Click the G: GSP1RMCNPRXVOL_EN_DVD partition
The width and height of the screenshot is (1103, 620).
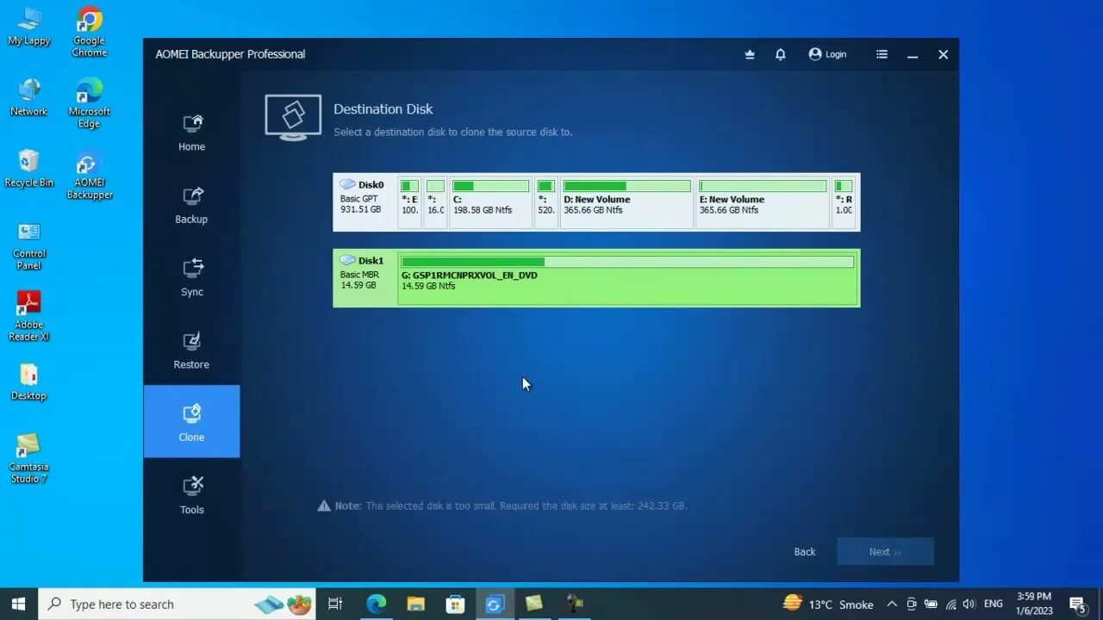(x=627, y=278)
